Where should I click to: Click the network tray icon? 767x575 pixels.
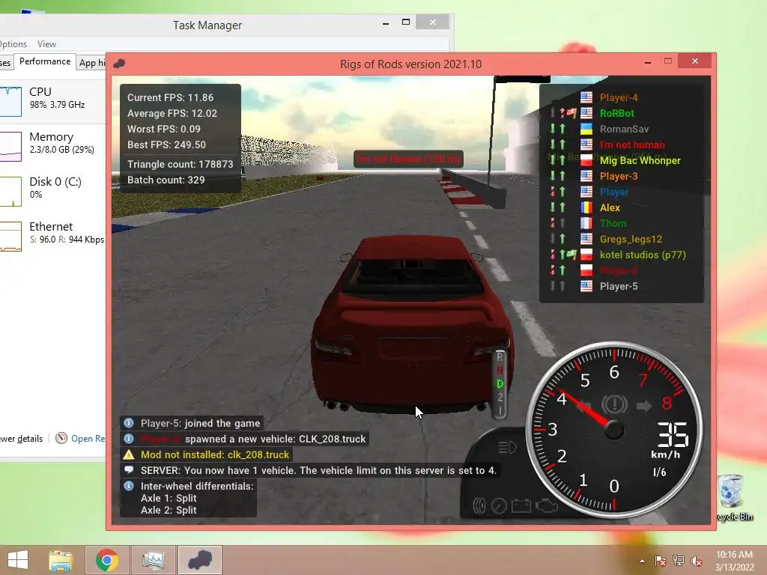point(679,561)
